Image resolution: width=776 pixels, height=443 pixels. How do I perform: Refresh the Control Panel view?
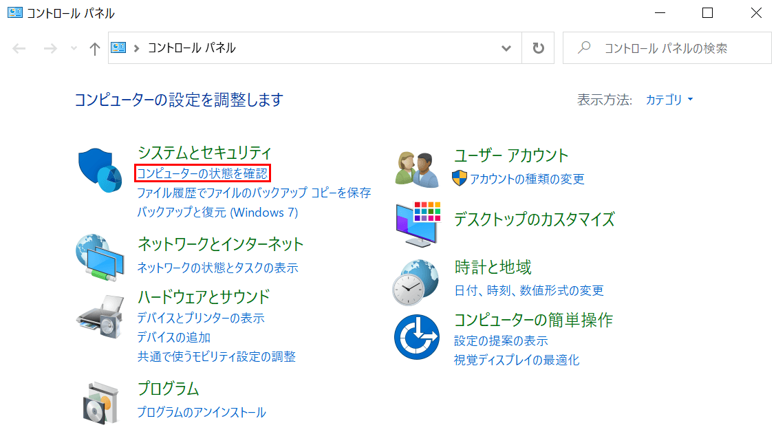tap(538, 48)
